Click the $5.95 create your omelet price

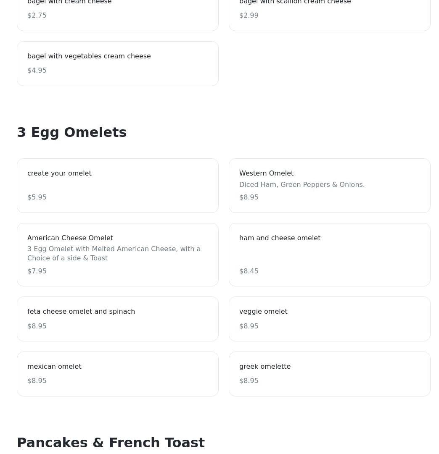coord(37,197)
